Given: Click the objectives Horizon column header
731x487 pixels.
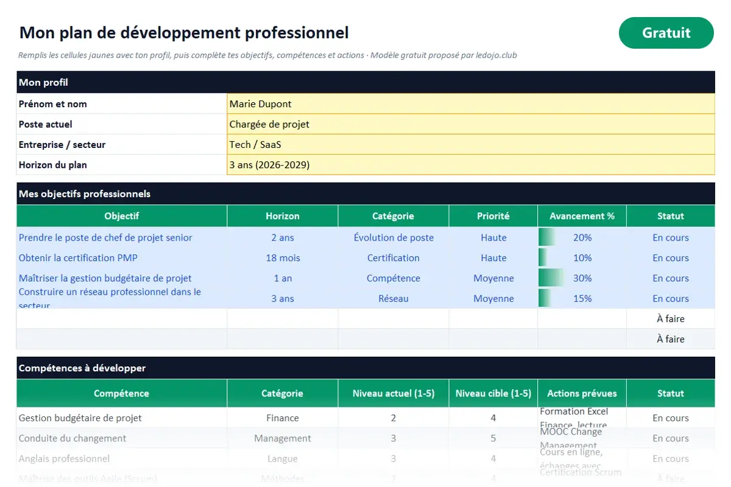Looking at the screenshot, I should point(283,216).
